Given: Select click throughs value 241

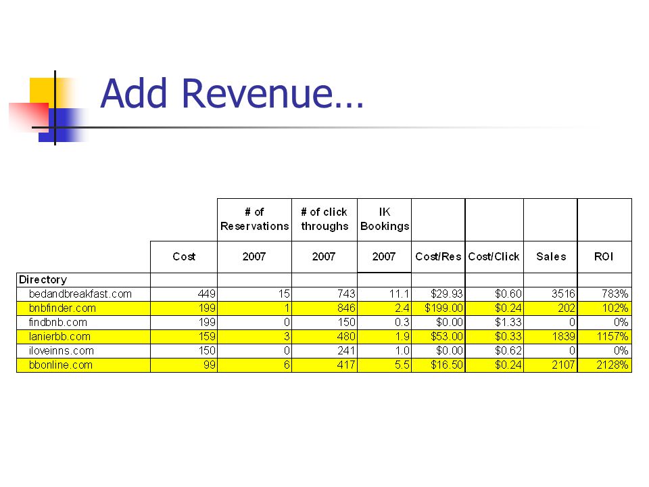Looking at the screenshot, I should click(x=324, y=351).
